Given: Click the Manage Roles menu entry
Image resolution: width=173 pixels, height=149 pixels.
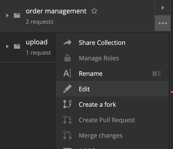Looking at the screenshot, I should tap(99, 58).
